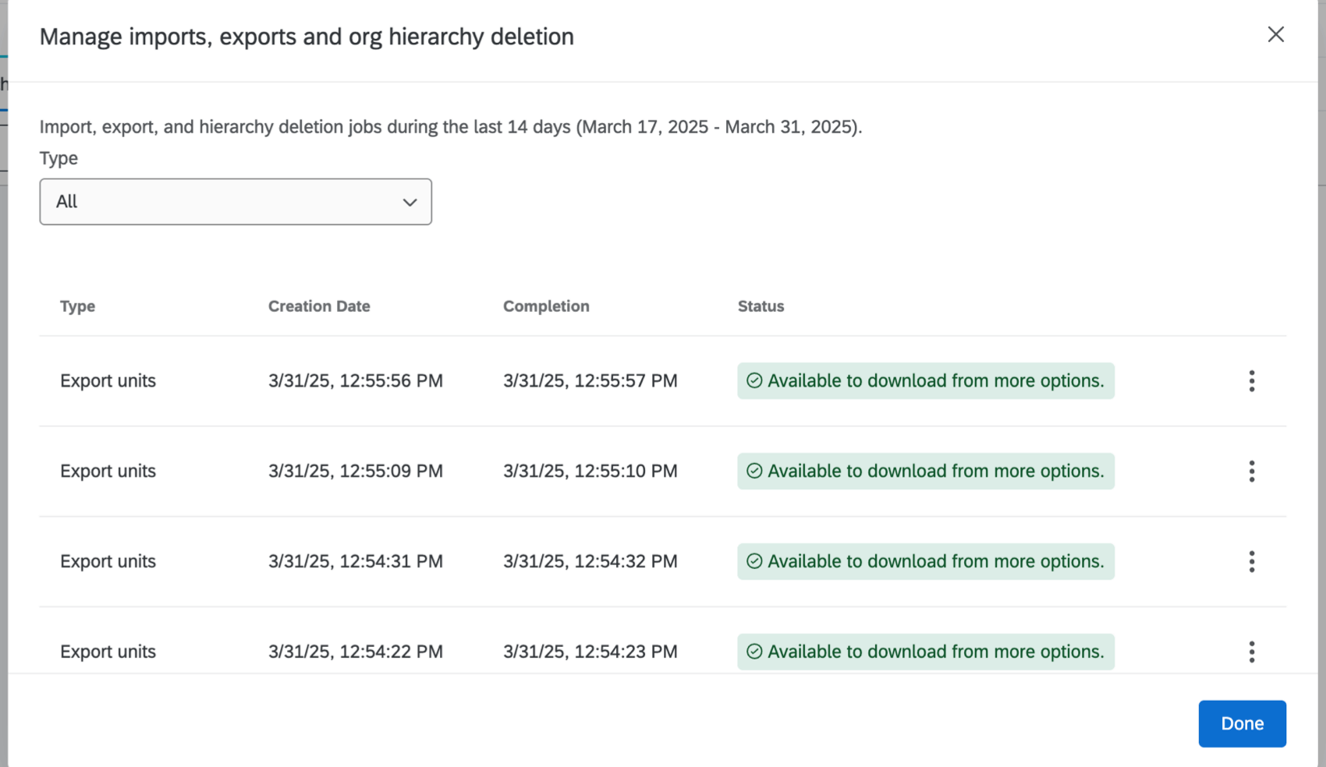Image resolution: width=1326 pixels, height=767 pixels.
Task: Click the checkmark icon on the third status badge
Action: tap(753, 561)
